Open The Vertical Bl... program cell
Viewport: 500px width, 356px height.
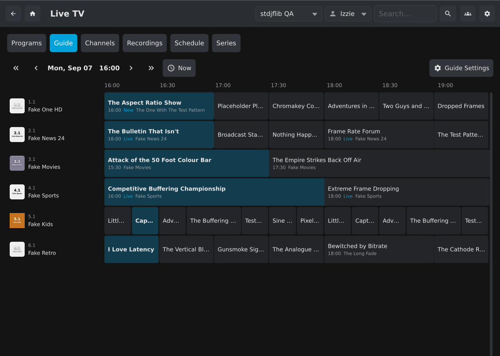[186, 249]
